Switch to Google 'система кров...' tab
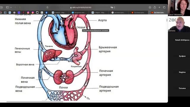 tap(118, 12)
